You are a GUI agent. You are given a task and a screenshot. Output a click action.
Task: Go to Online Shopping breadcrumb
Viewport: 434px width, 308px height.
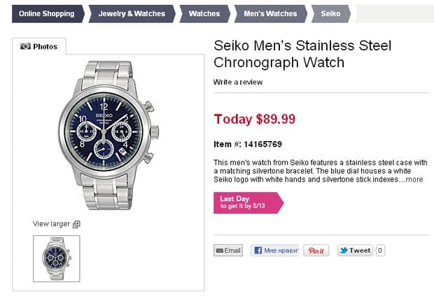click(47, 13)
